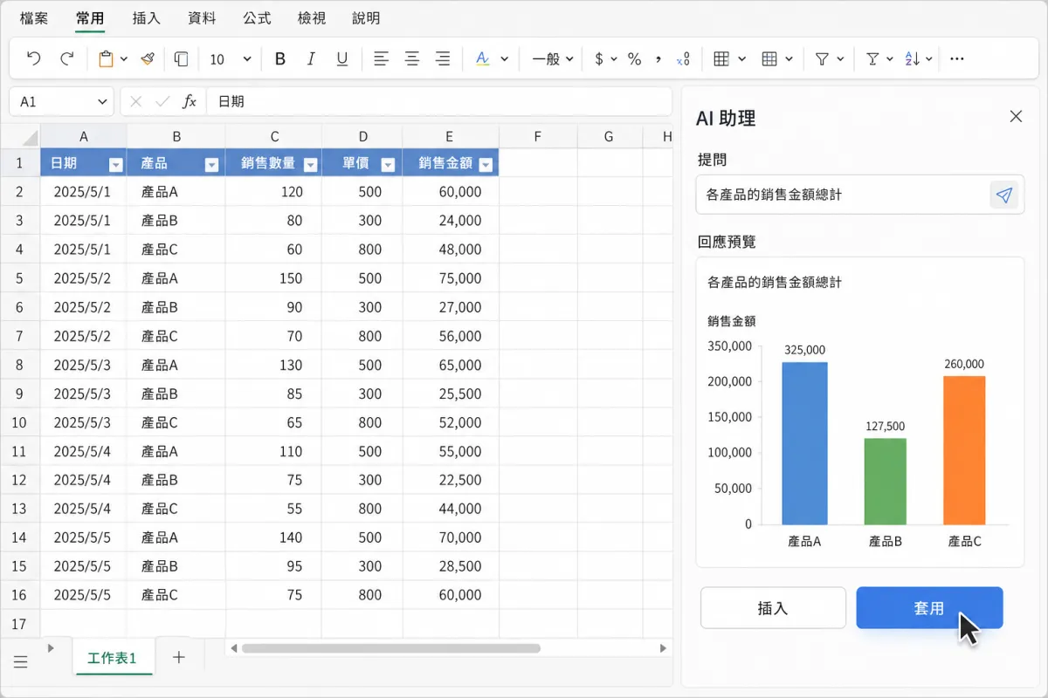Viewport: 1048px width, 698px height.
Task: Click the formula cancel X icon
Action: [135, 101]
